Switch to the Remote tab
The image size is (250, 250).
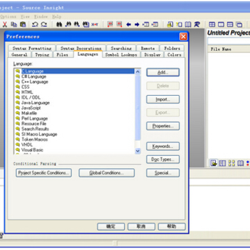[x=148, y=48]
